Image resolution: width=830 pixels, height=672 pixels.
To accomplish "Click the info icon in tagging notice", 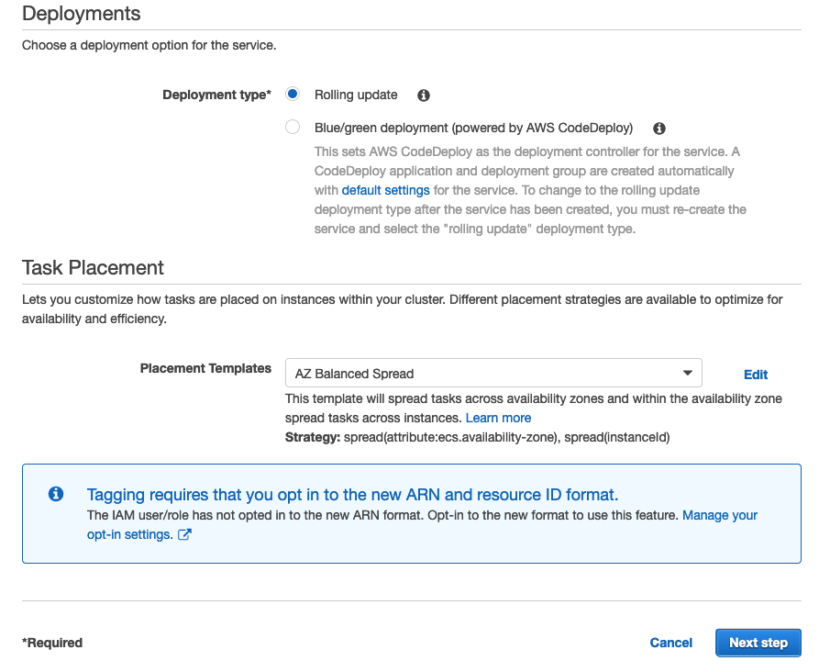I will click(56, 494).
